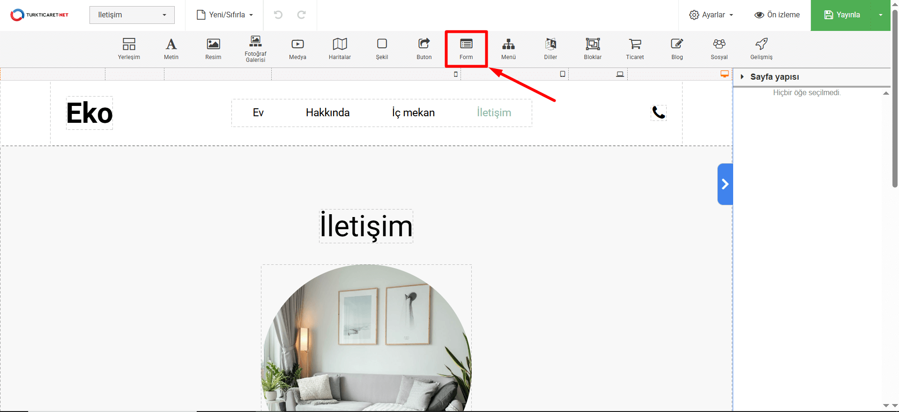The image size is (899, 412).
Task: Select the Eko logo text
Action: (89, 113)
